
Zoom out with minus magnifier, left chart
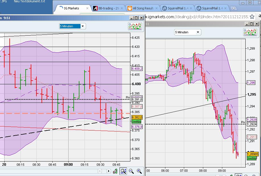pyautogui.click(x=131, y=171)
